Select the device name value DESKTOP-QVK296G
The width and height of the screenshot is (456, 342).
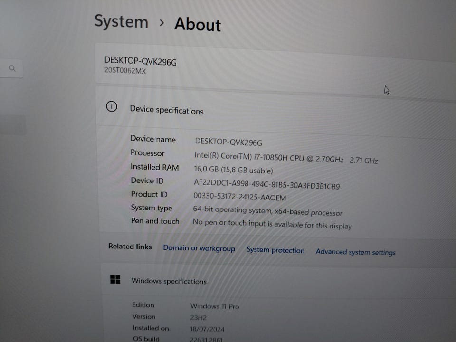pyautogui.click(x=228, y=142)
